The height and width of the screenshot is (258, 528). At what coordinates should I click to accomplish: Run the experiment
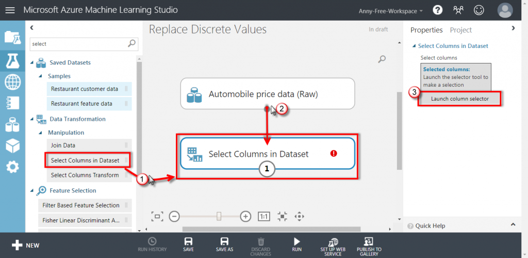(296, 244)
